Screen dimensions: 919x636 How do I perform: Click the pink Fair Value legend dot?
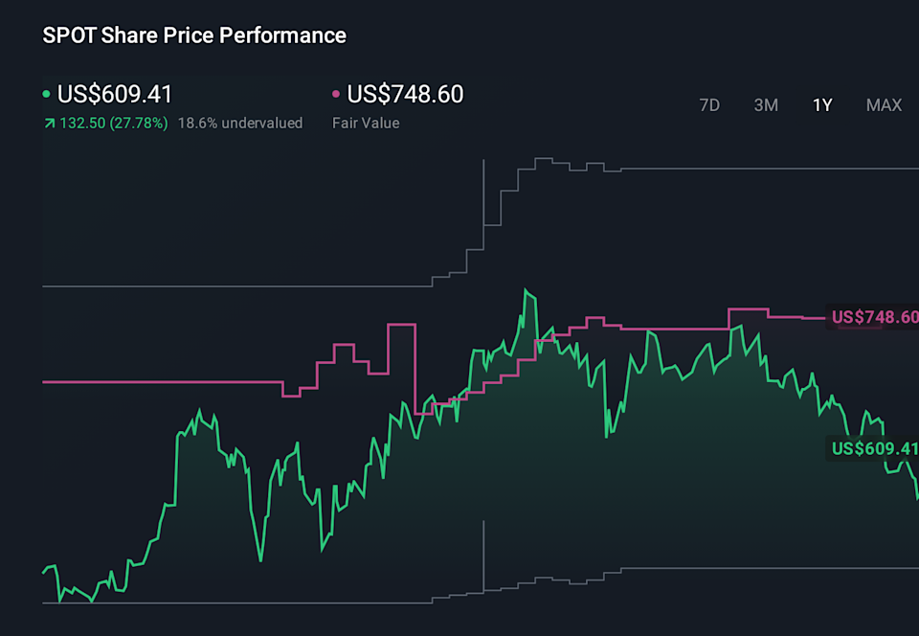[x=336, y=94]
